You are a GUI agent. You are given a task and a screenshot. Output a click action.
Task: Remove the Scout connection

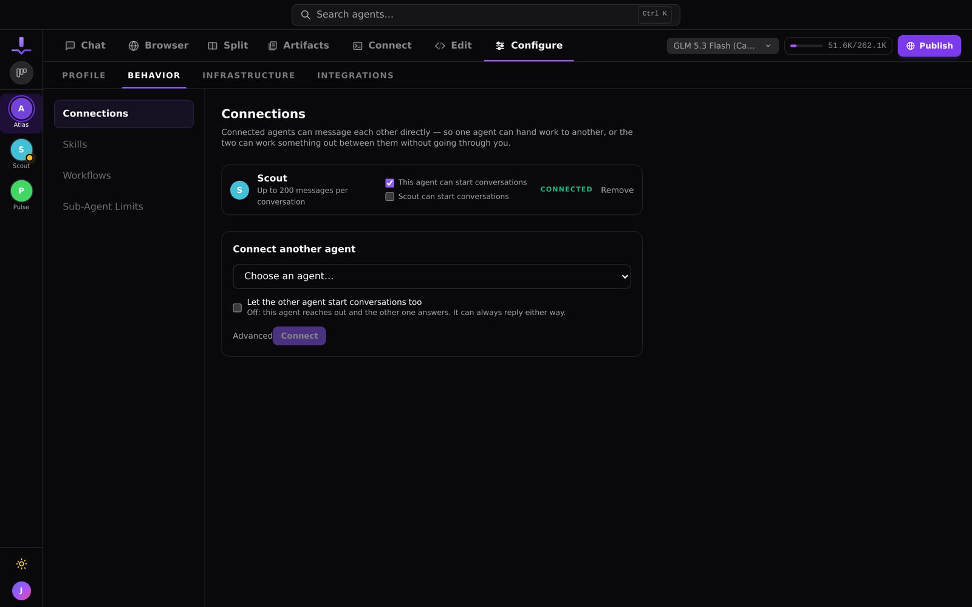(617, 190)
